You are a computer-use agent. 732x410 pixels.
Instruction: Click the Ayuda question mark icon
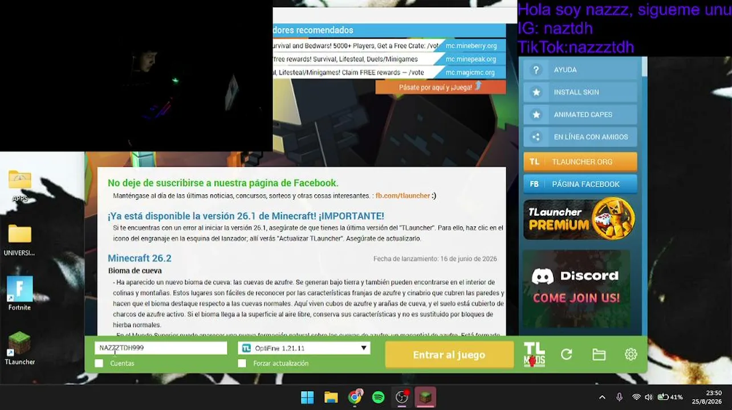pos(535,70)
